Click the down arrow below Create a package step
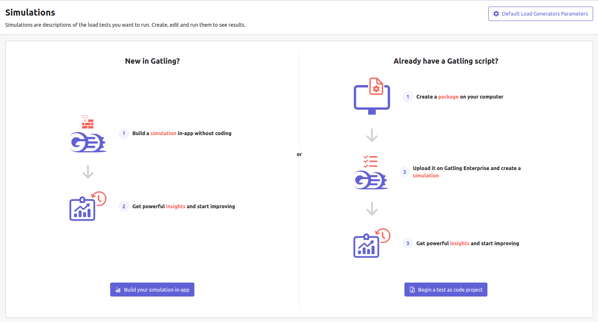598x322 pixels. [372, 135]
